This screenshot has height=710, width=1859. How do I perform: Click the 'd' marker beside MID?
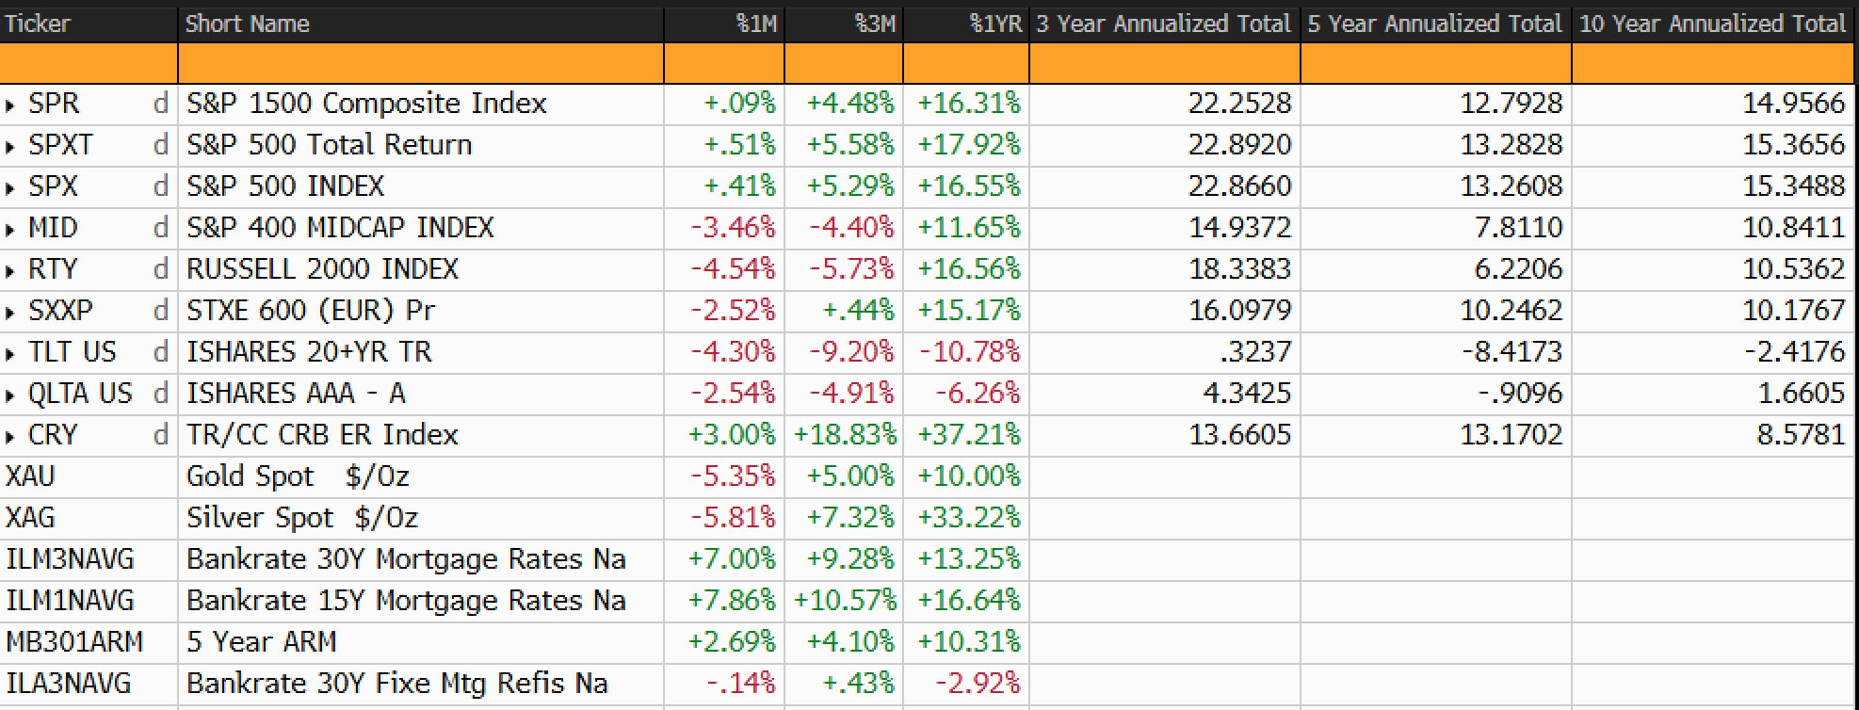(160, 227)
